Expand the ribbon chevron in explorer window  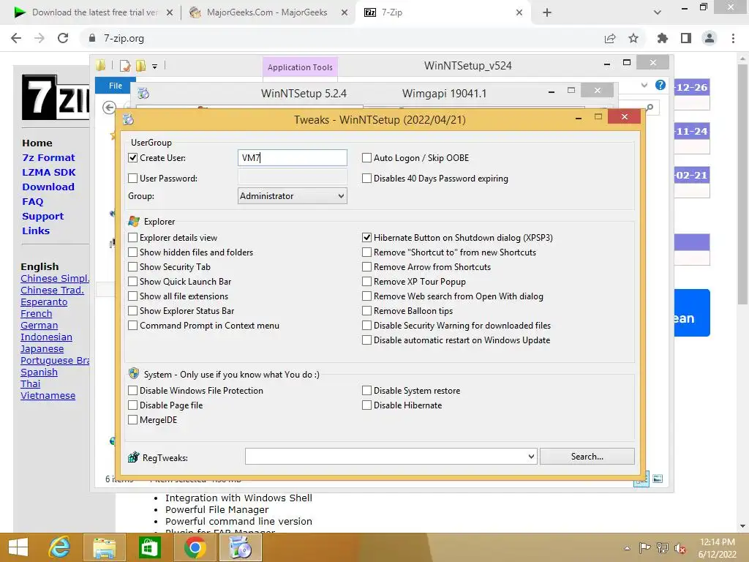644,85
